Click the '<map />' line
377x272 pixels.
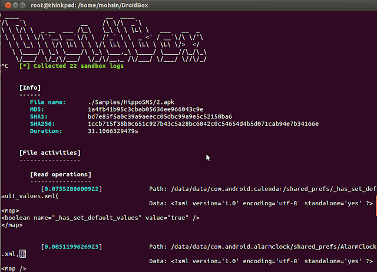click(14, 268)
